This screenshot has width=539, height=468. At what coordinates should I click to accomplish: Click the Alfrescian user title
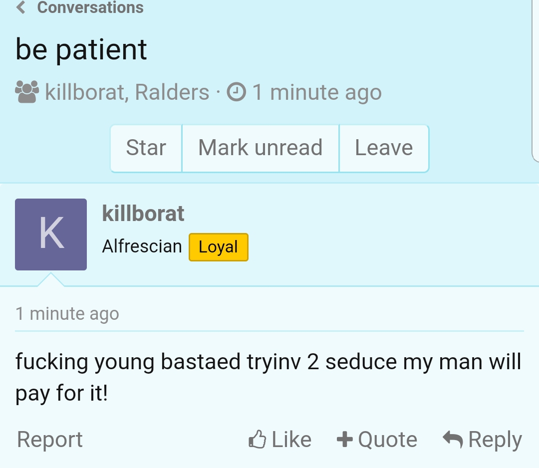pos(142,246)
